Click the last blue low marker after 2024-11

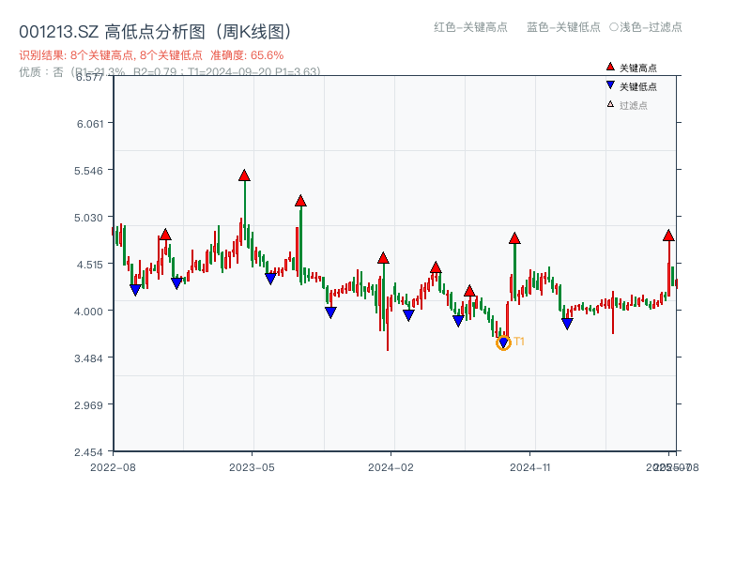point(567,324)
